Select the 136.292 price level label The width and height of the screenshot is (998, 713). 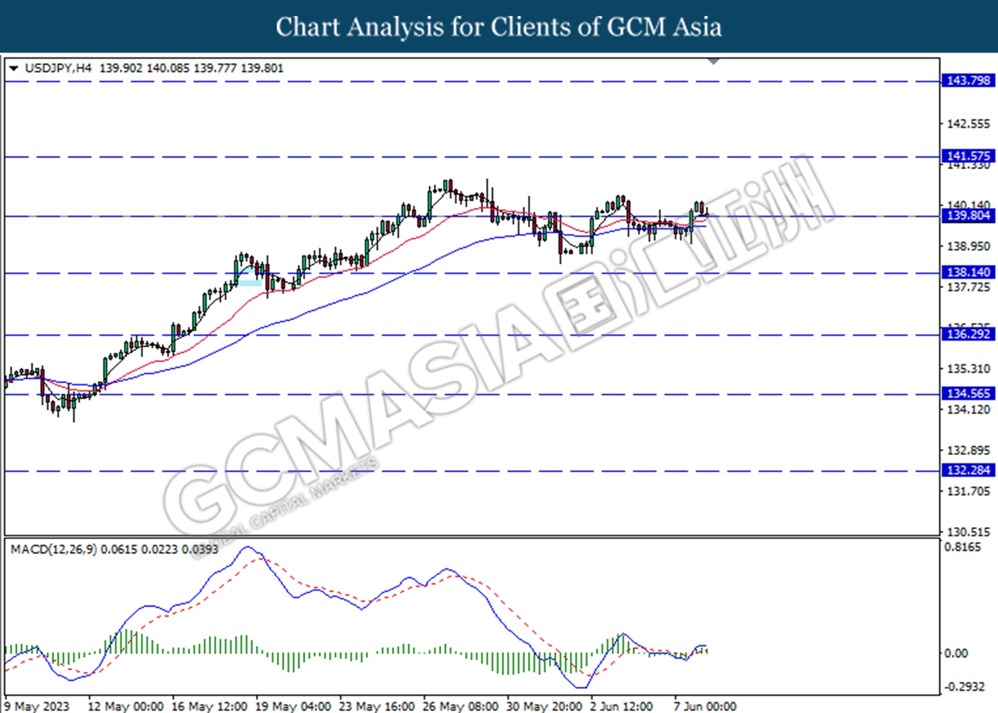[968, 334]
